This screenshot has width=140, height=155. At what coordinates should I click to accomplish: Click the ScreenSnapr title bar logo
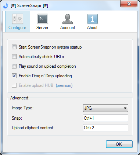(x=6, y=6)
